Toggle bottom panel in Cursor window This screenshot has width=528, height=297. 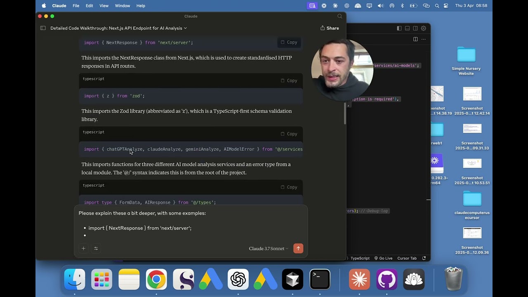[x=407, y=28]
